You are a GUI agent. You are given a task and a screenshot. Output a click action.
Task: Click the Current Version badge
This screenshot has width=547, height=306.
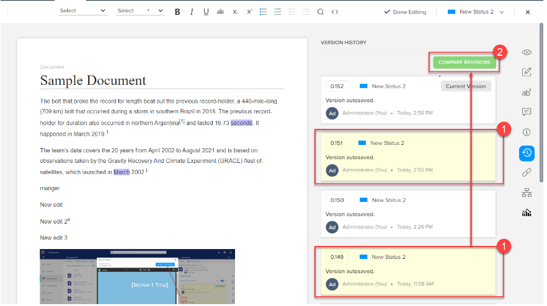466,86
